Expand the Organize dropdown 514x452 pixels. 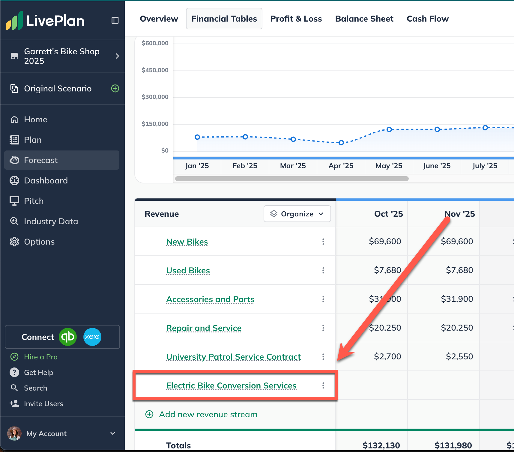pos(297,214)
